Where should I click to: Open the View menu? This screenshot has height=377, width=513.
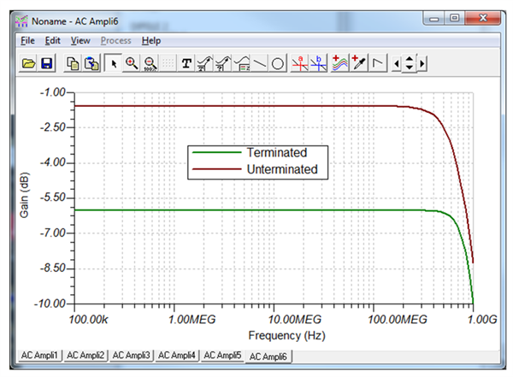[80, 40]
